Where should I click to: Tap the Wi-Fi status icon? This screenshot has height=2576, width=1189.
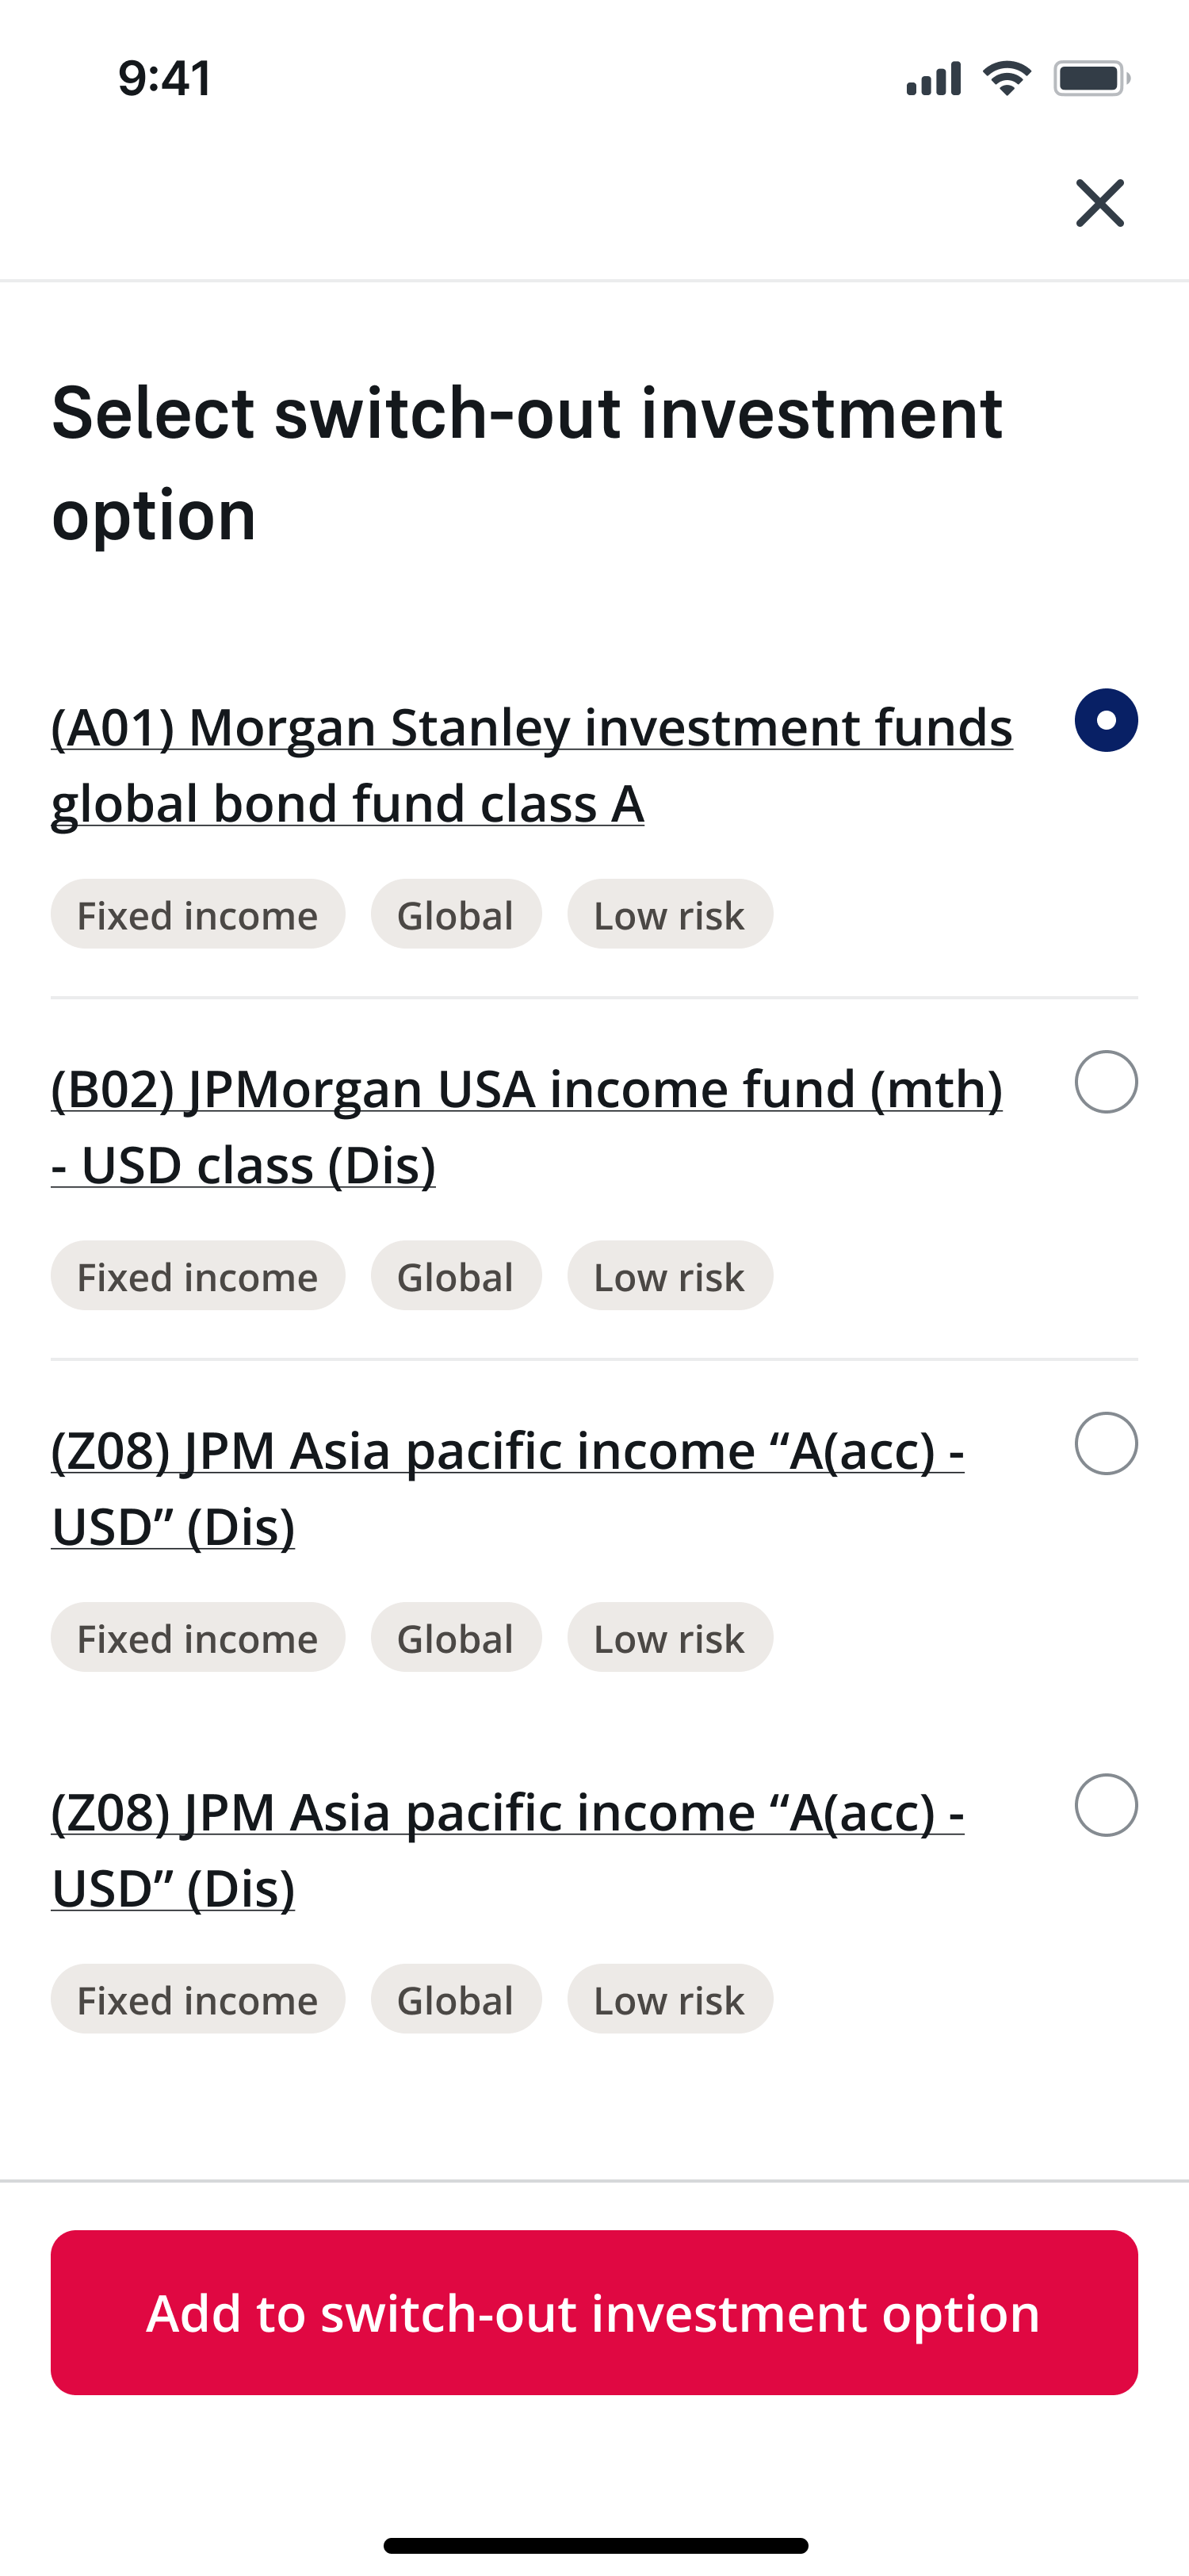pyautogui.click(x=1006, y=78)
